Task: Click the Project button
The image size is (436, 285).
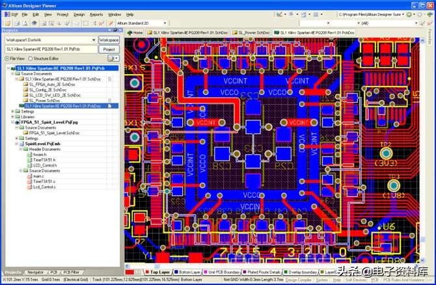Action: pyautogui.click(x=109, y=49)
